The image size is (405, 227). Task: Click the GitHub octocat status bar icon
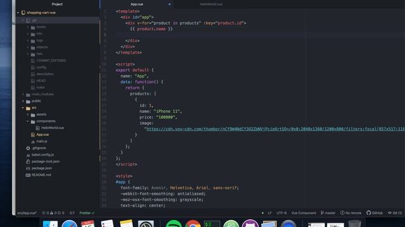(368, 213)
